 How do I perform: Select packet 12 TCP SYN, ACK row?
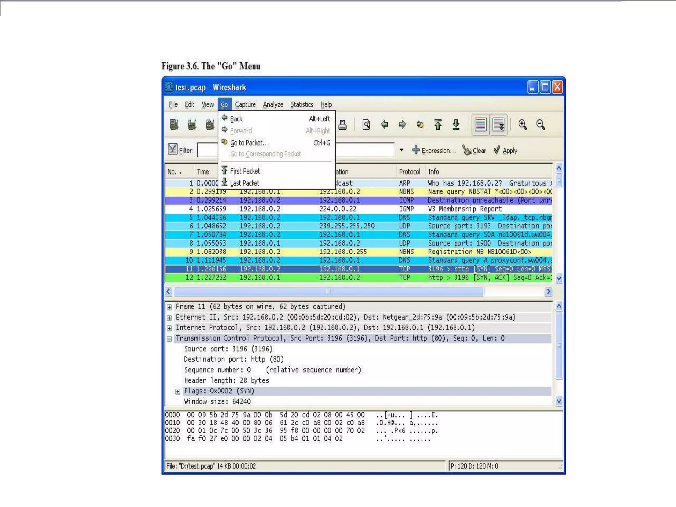click(330, 278)
